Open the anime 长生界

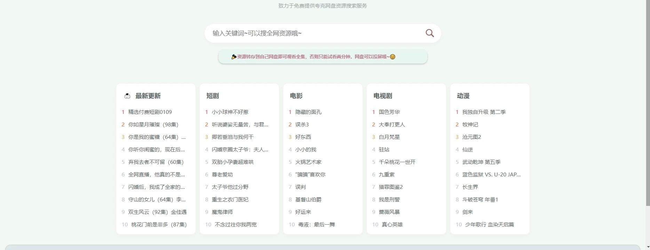470,187
